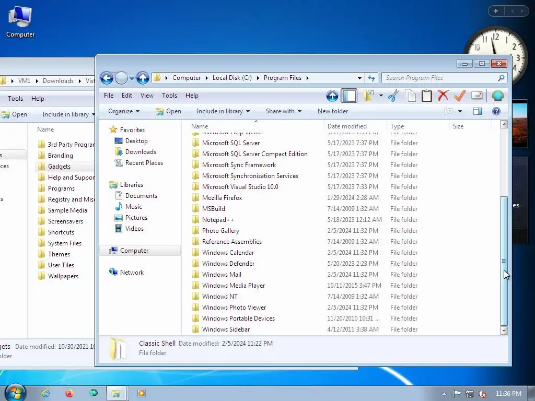
Task: Click the Back navigation arrow in Program Files window
Action: [x=107, y=78]
